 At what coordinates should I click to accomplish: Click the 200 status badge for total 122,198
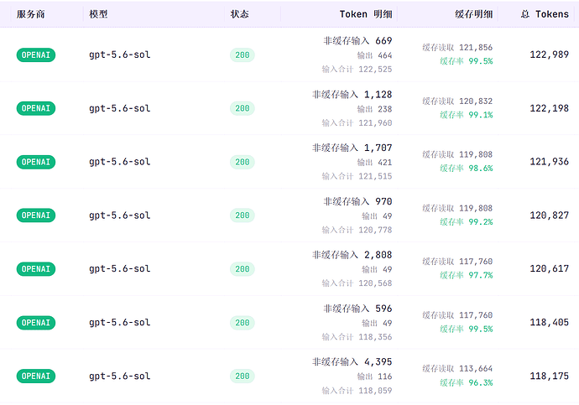[243, 108]
